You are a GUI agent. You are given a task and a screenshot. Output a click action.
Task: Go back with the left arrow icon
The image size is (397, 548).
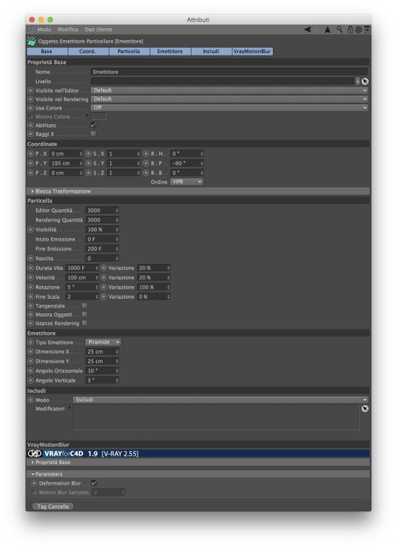[x=308, y=29]
